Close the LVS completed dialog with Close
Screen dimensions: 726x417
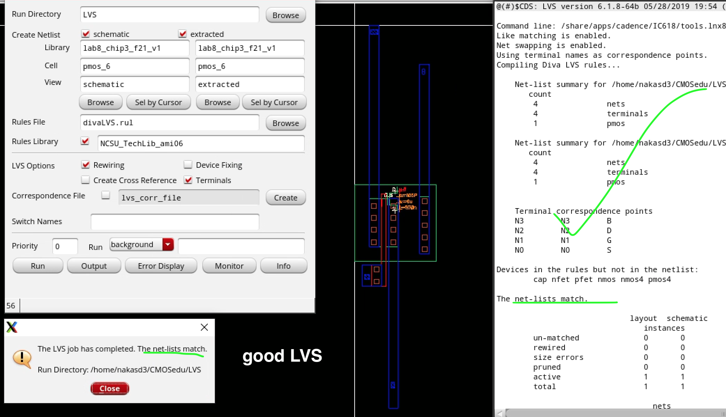click(x=110, y=388)
